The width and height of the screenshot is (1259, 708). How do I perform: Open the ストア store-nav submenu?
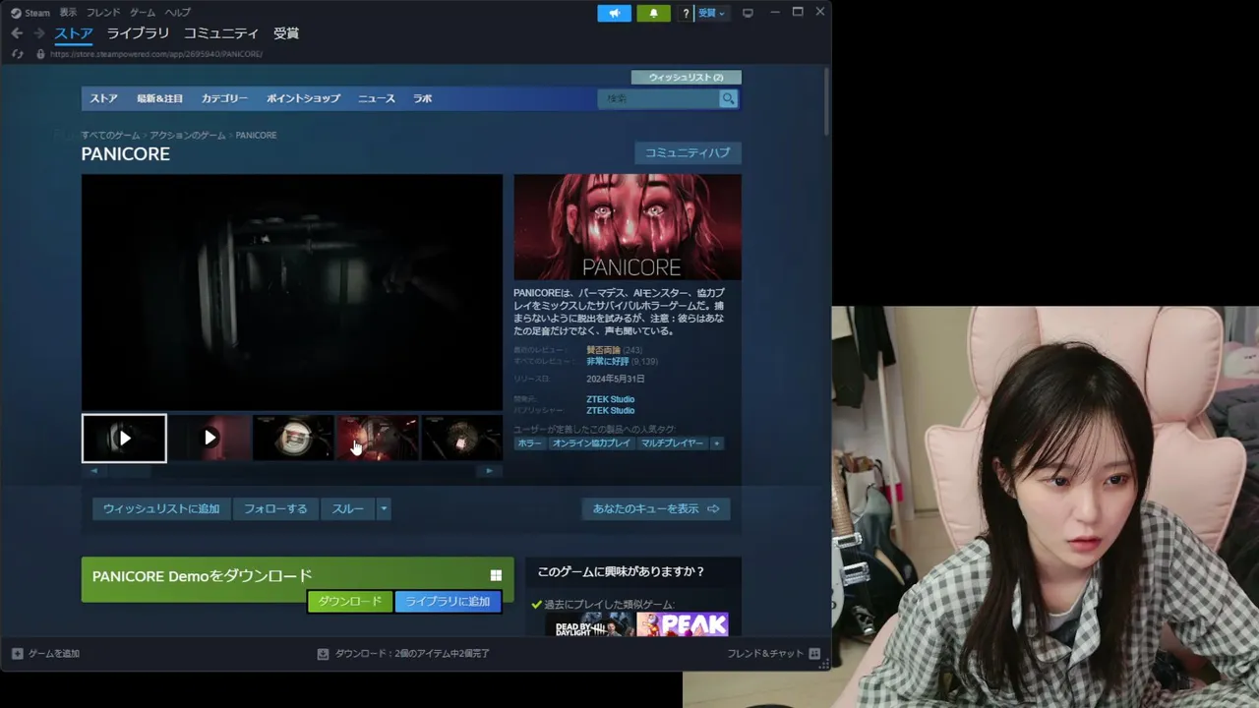pyautogui.click(x=103, y=98)
